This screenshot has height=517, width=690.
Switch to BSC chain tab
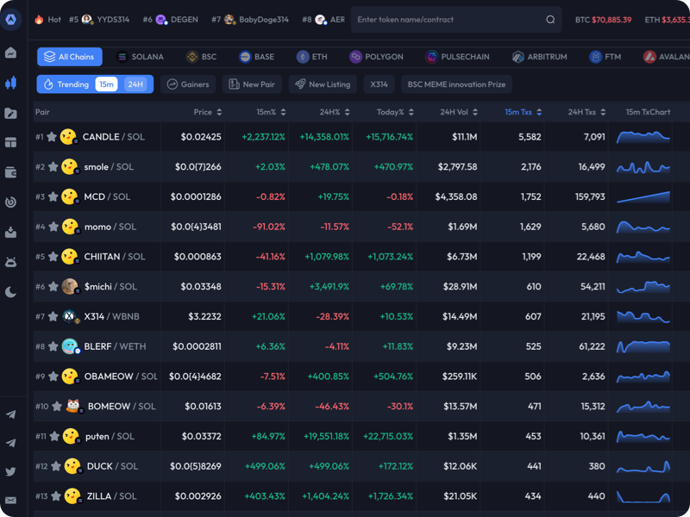(x=201, y=57)
